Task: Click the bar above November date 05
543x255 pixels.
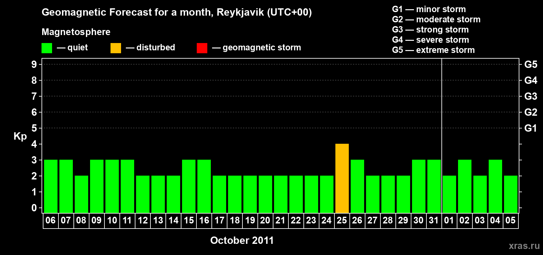Action: point(511,194)
